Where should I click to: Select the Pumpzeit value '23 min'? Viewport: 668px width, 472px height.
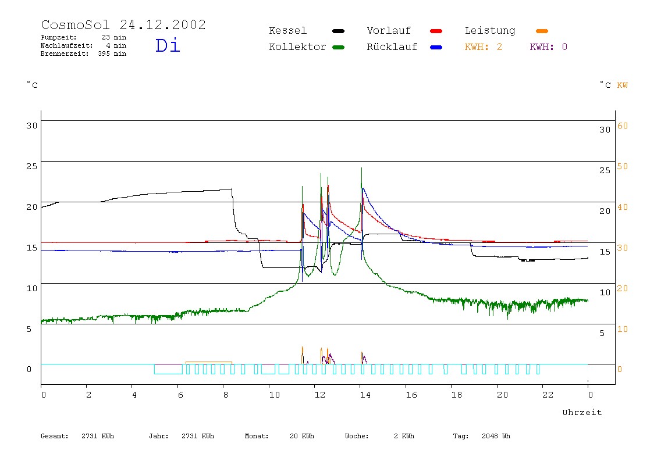114,37
